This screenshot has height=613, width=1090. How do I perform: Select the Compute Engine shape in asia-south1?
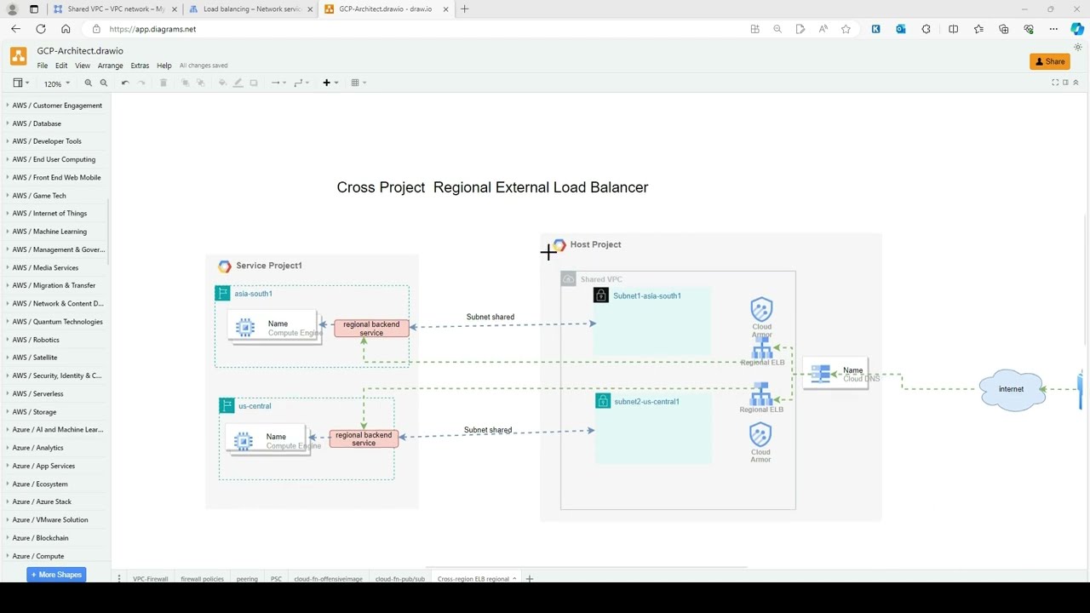click(273, 328)
